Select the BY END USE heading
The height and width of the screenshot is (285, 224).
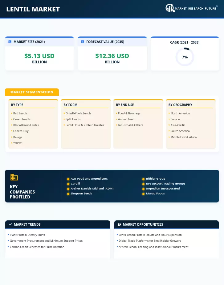(x=125, y=105)
